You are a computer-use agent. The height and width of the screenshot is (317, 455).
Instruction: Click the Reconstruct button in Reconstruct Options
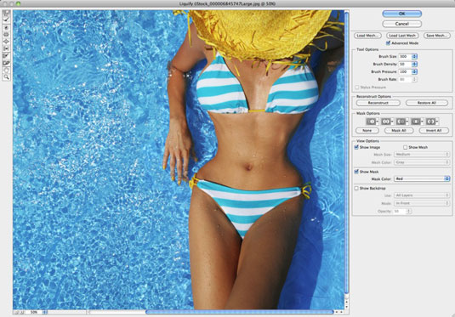pyautogui.click(x=378, y=103)
